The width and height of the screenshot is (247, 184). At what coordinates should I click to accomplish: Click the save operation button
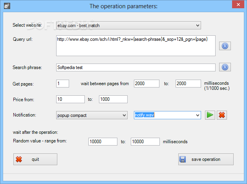(x=206, y=159)
